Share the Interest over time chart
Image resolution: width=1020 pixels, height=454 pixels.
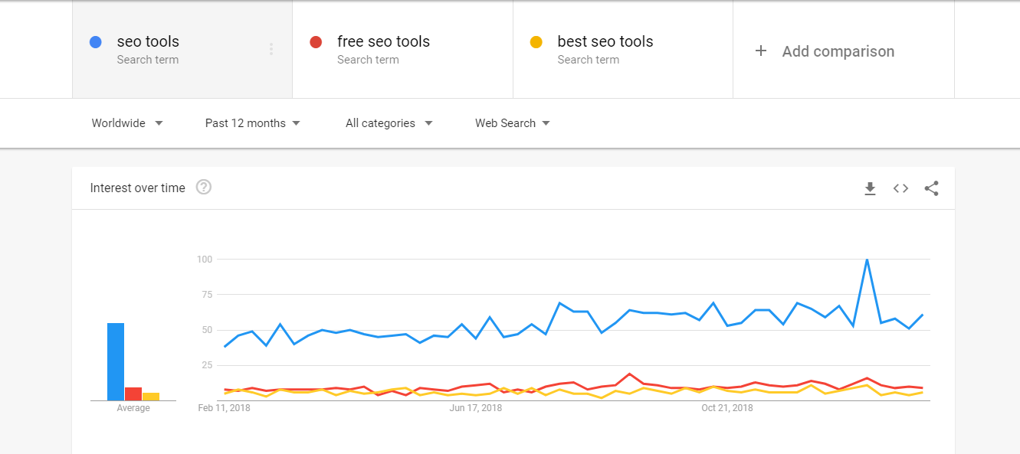click(x=931, y=188)
